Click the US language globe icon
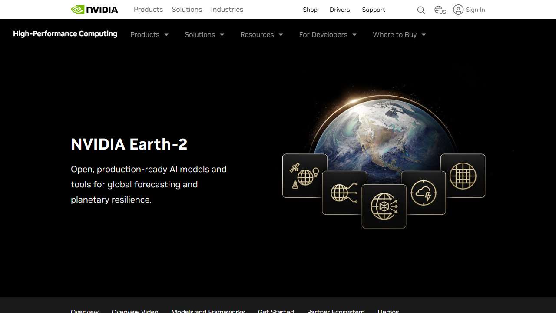This screenshot has height=313, width=556. (439, 10)
